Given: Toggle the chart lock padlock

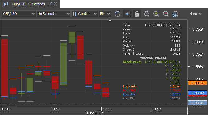Looking at the screenshot, I should pos(137,14).
